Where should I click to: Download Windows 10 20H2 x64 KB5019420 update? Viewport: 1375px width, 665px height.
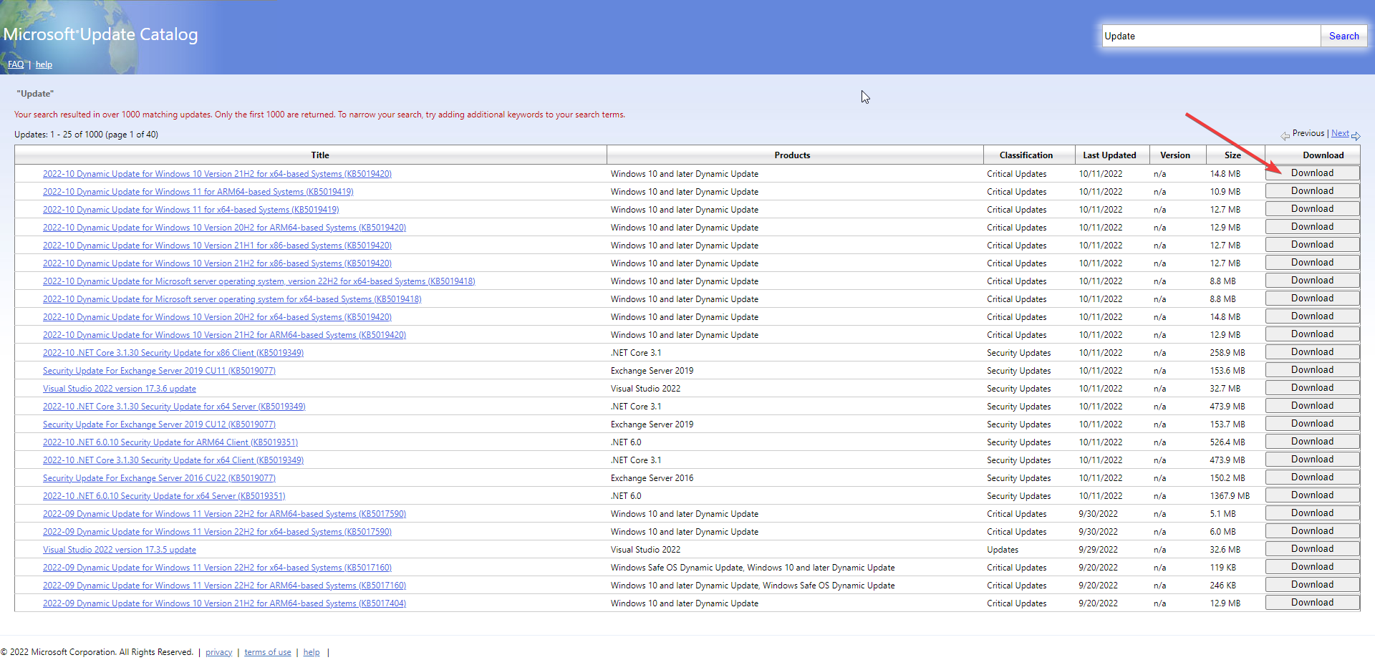coord(1312,316)
